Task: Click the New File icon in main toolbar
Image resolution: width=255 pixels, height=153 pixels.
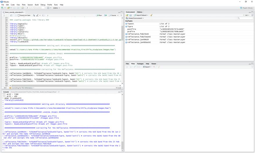Action: pos(2,8)
